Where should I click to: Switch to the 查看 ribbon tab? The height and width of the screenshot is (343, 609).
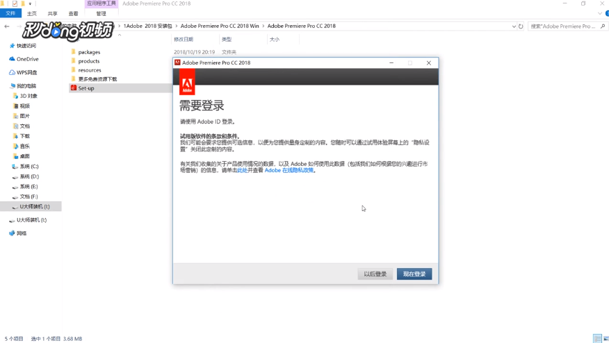pos(74,14)
